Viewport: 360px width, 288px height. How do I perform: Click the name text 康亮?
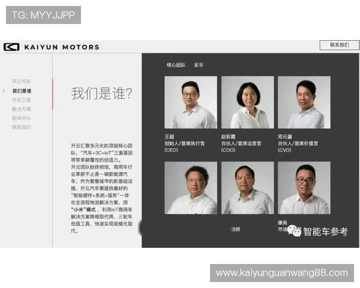tap(283, 223)
